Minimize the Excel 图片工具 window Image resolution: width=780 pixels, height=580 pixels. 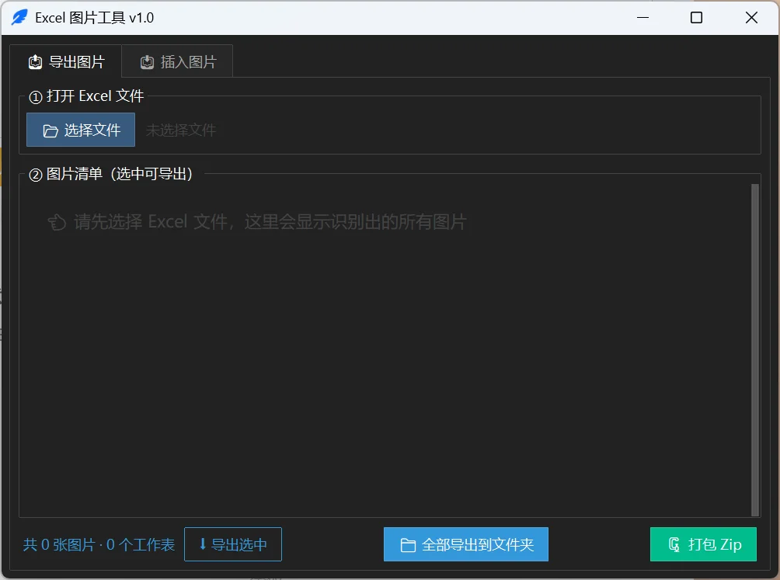tap(642, 18)
